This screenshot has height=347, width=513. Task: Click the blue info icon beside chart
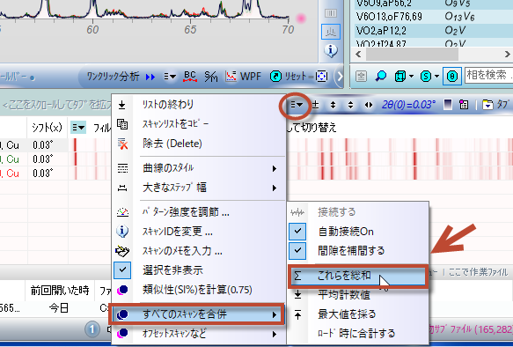[x=331, y=50]
